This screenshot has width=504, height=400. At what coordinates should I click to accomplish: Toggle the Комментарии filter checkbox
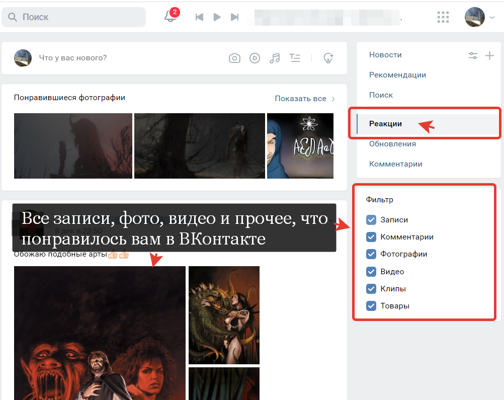371,237
